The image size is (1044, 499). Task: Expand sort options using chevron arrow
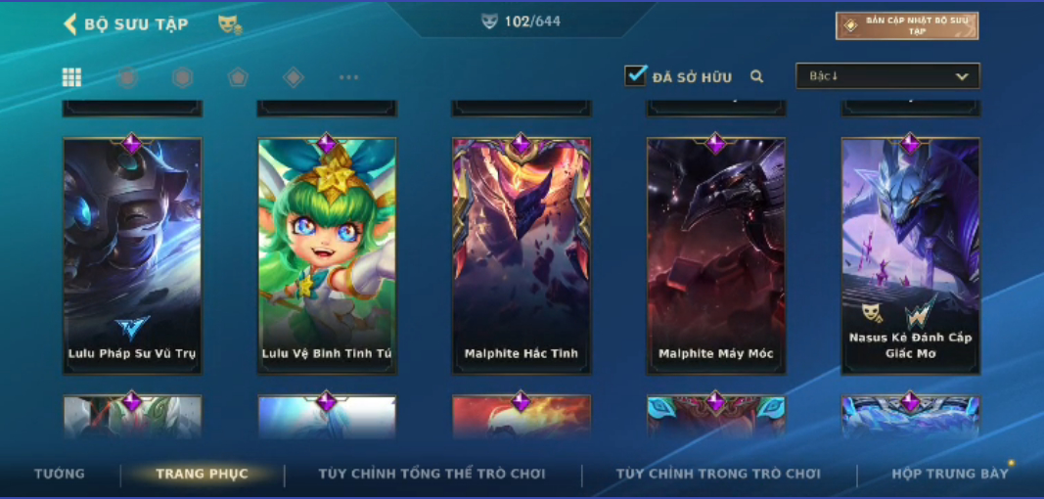pyautogui.click(x=962, y=76)
